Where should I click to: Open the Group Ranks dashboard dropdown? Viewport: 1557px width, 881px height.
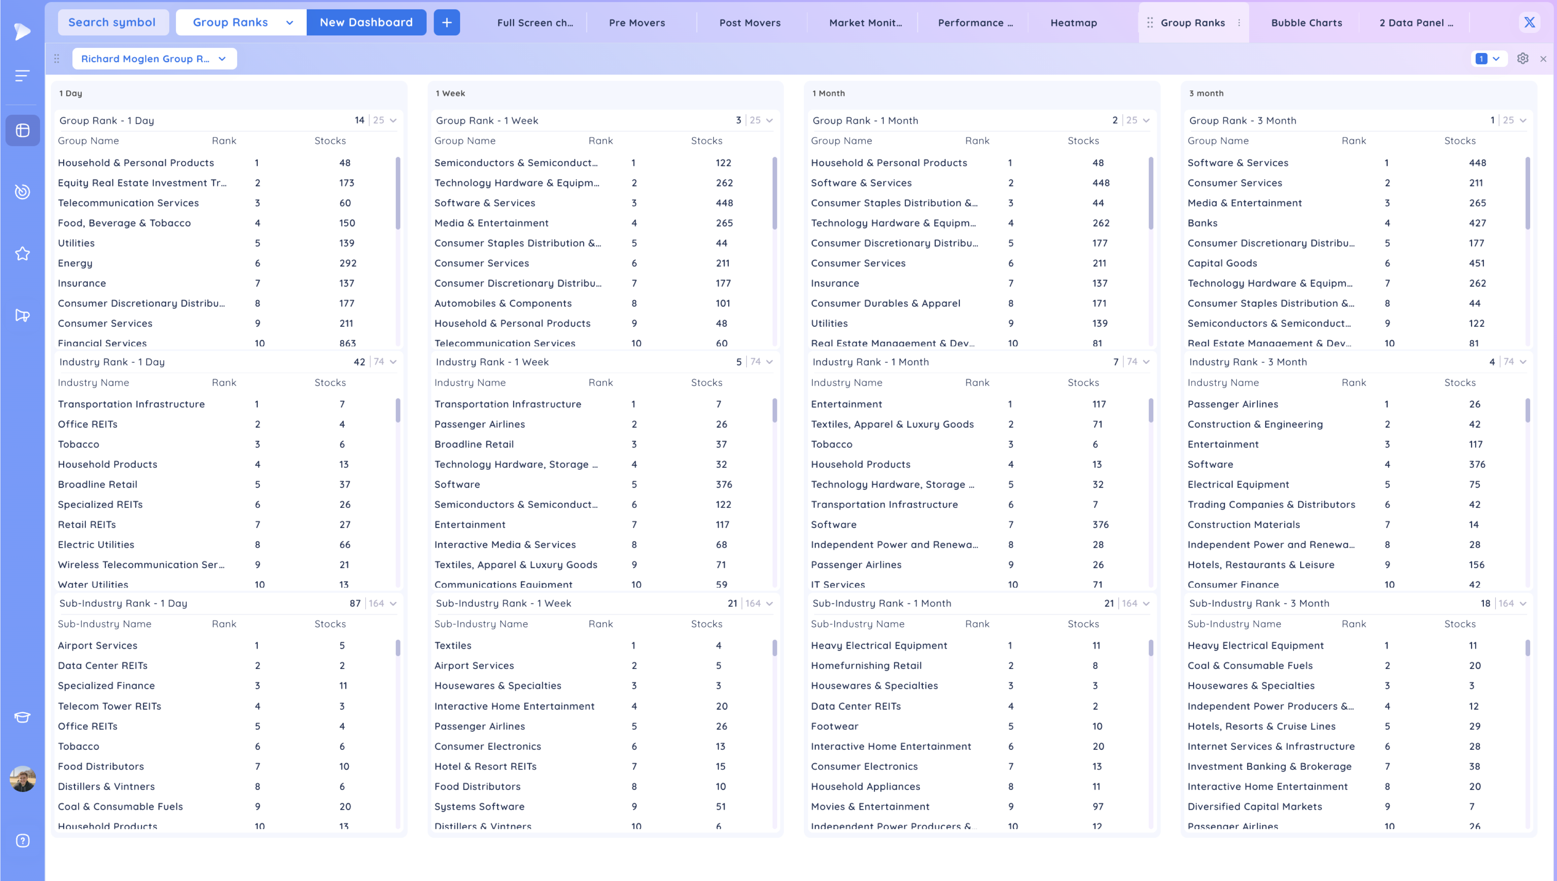click(x=241, y=23)
